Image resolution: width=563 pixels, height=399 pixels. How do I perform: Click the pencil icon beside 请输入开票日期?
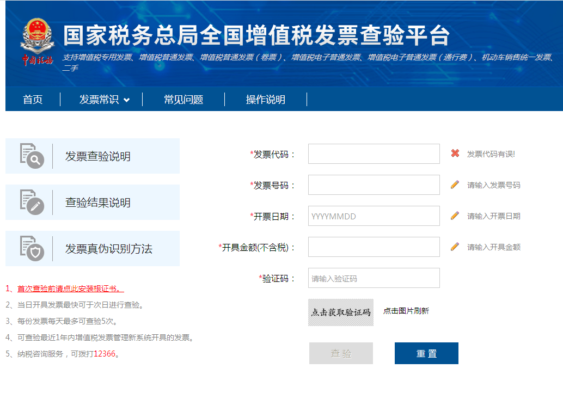click(x=455, y=216)
